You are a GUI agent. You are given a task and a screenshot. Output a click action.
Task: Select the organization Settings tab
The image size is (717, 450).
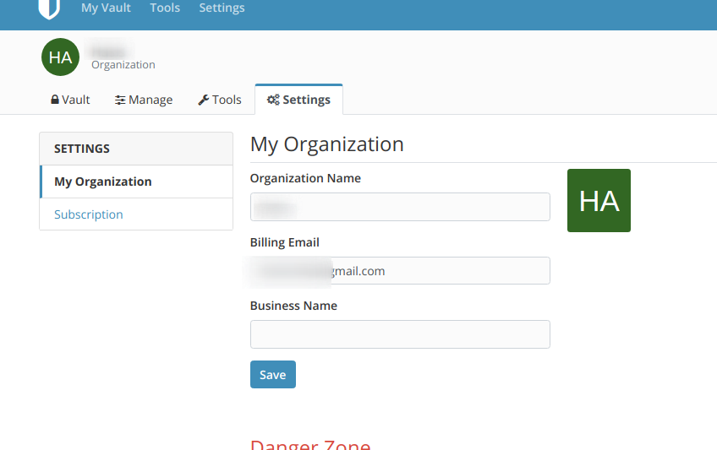coord(299,100)
